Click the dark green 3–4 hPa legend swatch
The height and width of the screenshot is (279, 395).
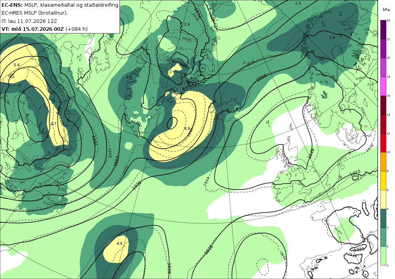coord(384,218)
